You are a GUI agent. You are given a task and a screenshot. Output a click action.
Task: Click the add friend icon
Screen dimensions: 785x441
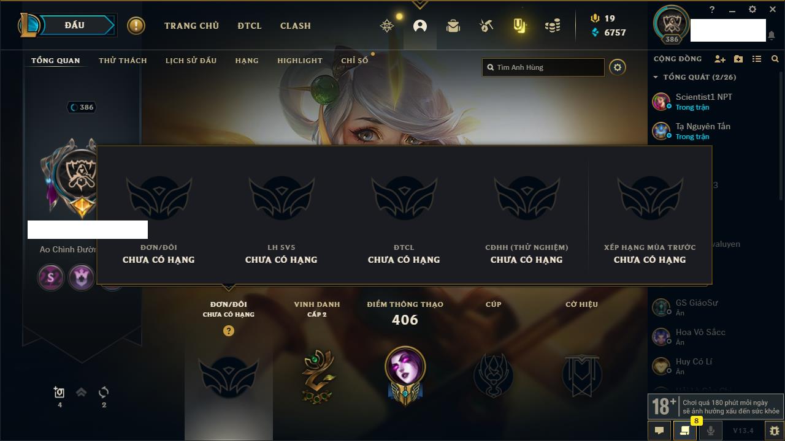point(720,59)
